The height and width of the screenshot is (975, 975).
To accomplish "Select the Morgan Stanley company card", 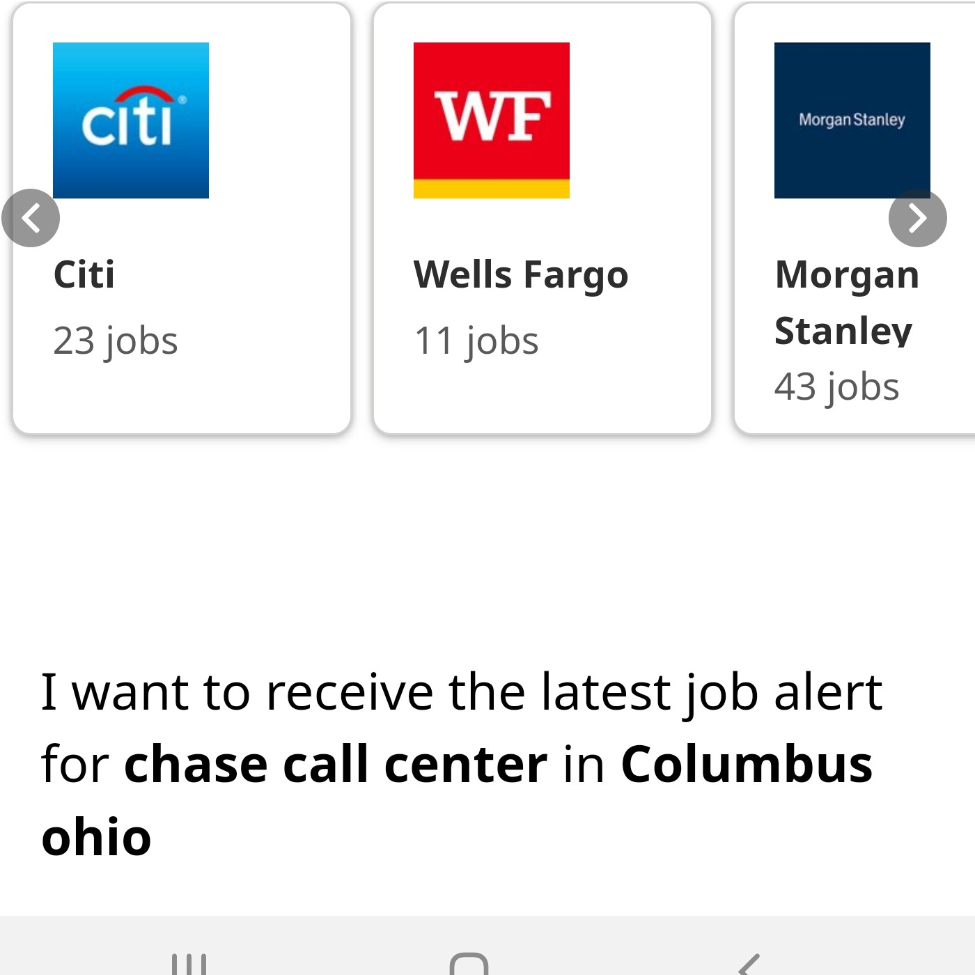I will (x=855, y=219).
